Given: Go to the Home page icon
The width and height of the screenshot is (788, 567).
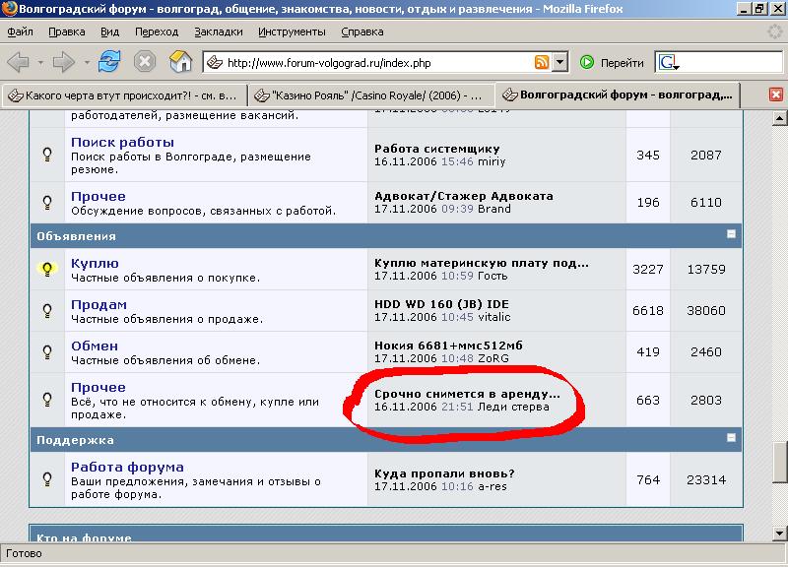Looking at the screenshot, I should (x=180, y=62).
